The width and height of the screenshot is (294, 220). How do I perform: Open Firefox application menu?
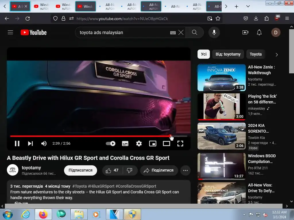pos(287,18)
